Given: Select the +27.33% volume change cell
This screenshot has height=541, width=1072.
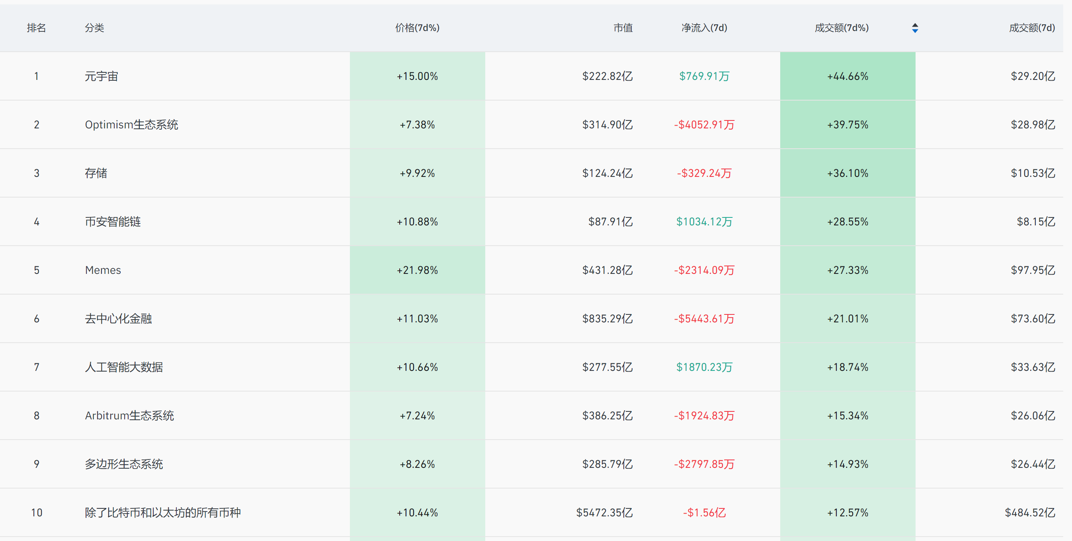Looking at the screenshot, I should pyautogui.click(x=848, y=270).
